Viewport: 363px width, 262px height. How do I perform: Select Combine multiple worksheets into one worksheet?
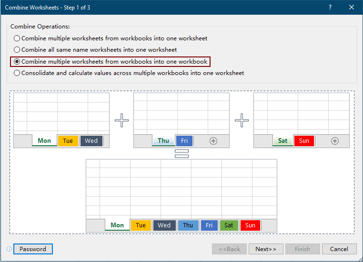[17, 38]
